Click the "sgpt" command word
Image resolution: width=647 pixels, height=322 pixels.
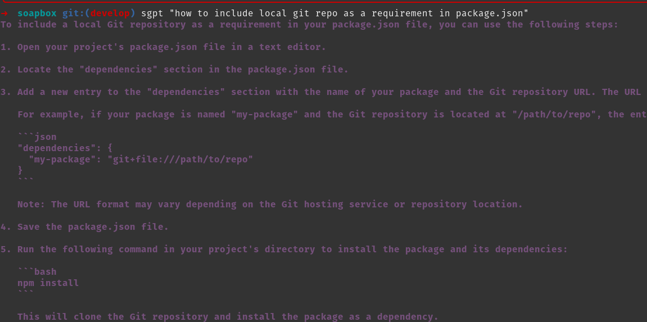(152, 13)
